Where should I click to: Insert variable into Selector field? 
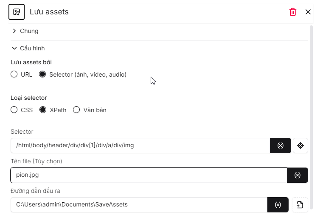pyautogui.click(x=281, y=146)
